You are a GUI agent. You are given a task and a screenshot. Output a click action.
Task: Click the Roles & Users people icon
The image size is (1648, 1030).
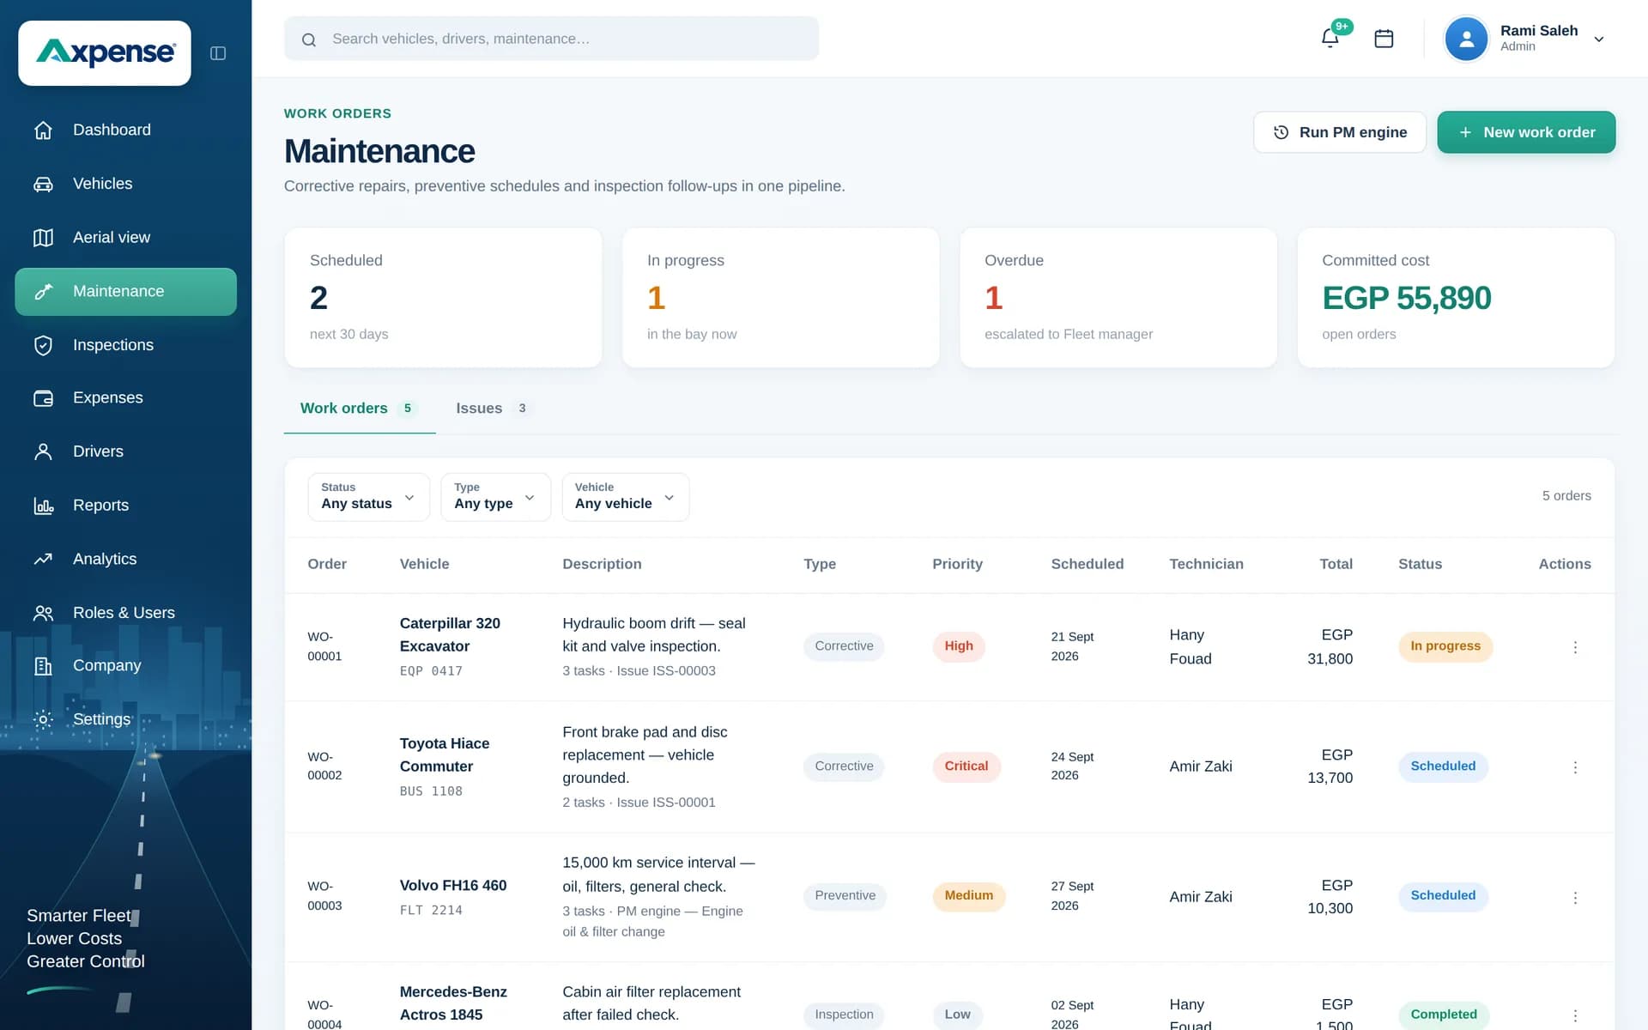(x=43, y=613)
